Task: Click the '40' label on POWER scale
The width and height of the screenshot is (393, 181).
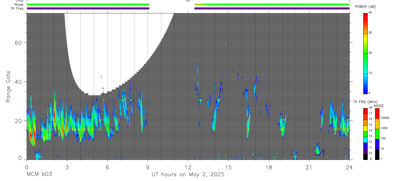Action: coord(371,13)
